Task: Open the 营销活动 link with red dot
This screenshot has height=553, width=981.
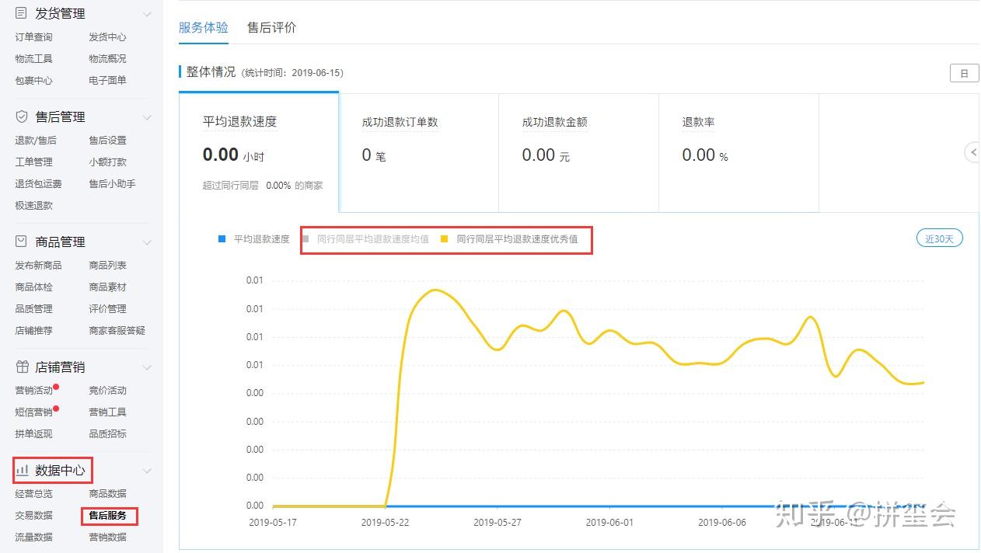Action: point(34,391)
